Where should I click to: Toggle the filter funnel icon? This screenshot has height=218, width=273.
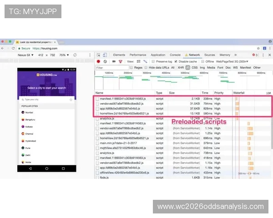120,61
